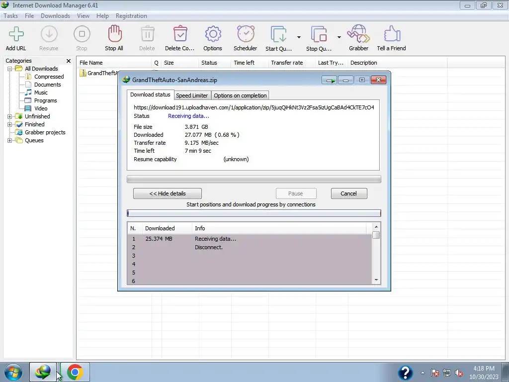Click the Unfinished folder icon
The height and width of the screenshot is (382, 509).
click(19, 116)
